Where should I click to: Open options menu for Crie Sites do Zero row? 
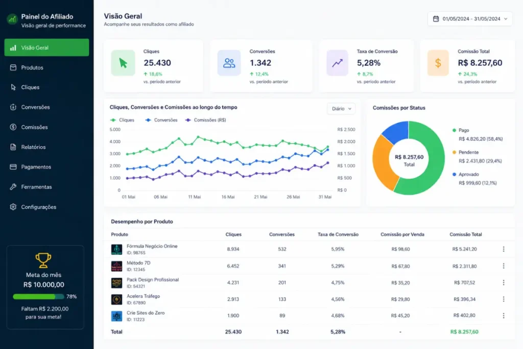(x=503, y=315)
